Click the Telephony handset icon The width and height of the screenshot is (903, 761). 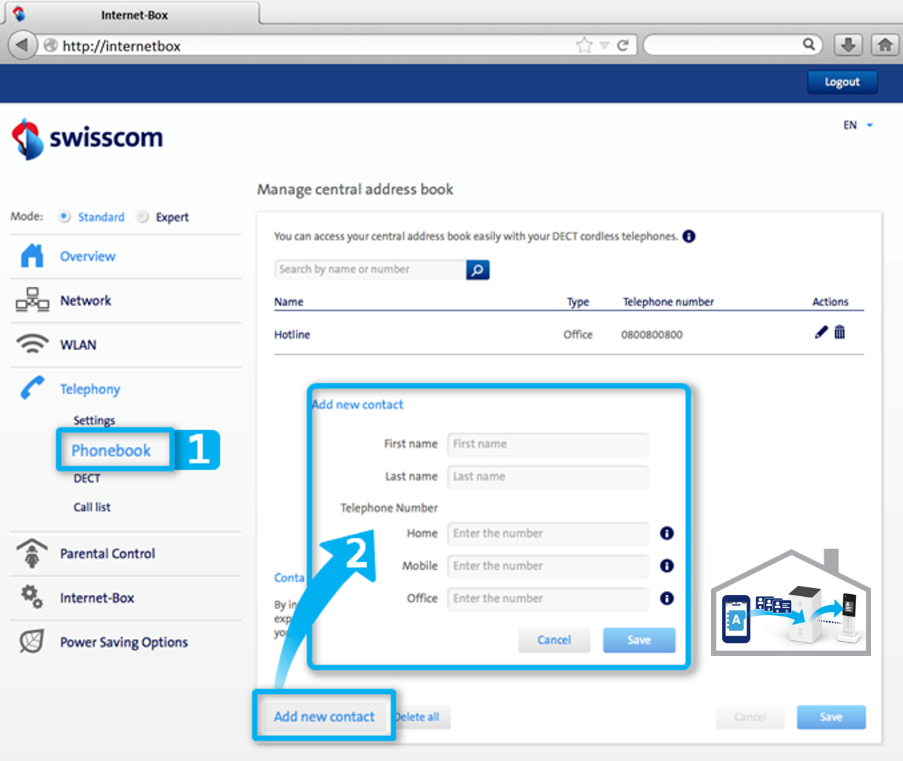(32, 388)
